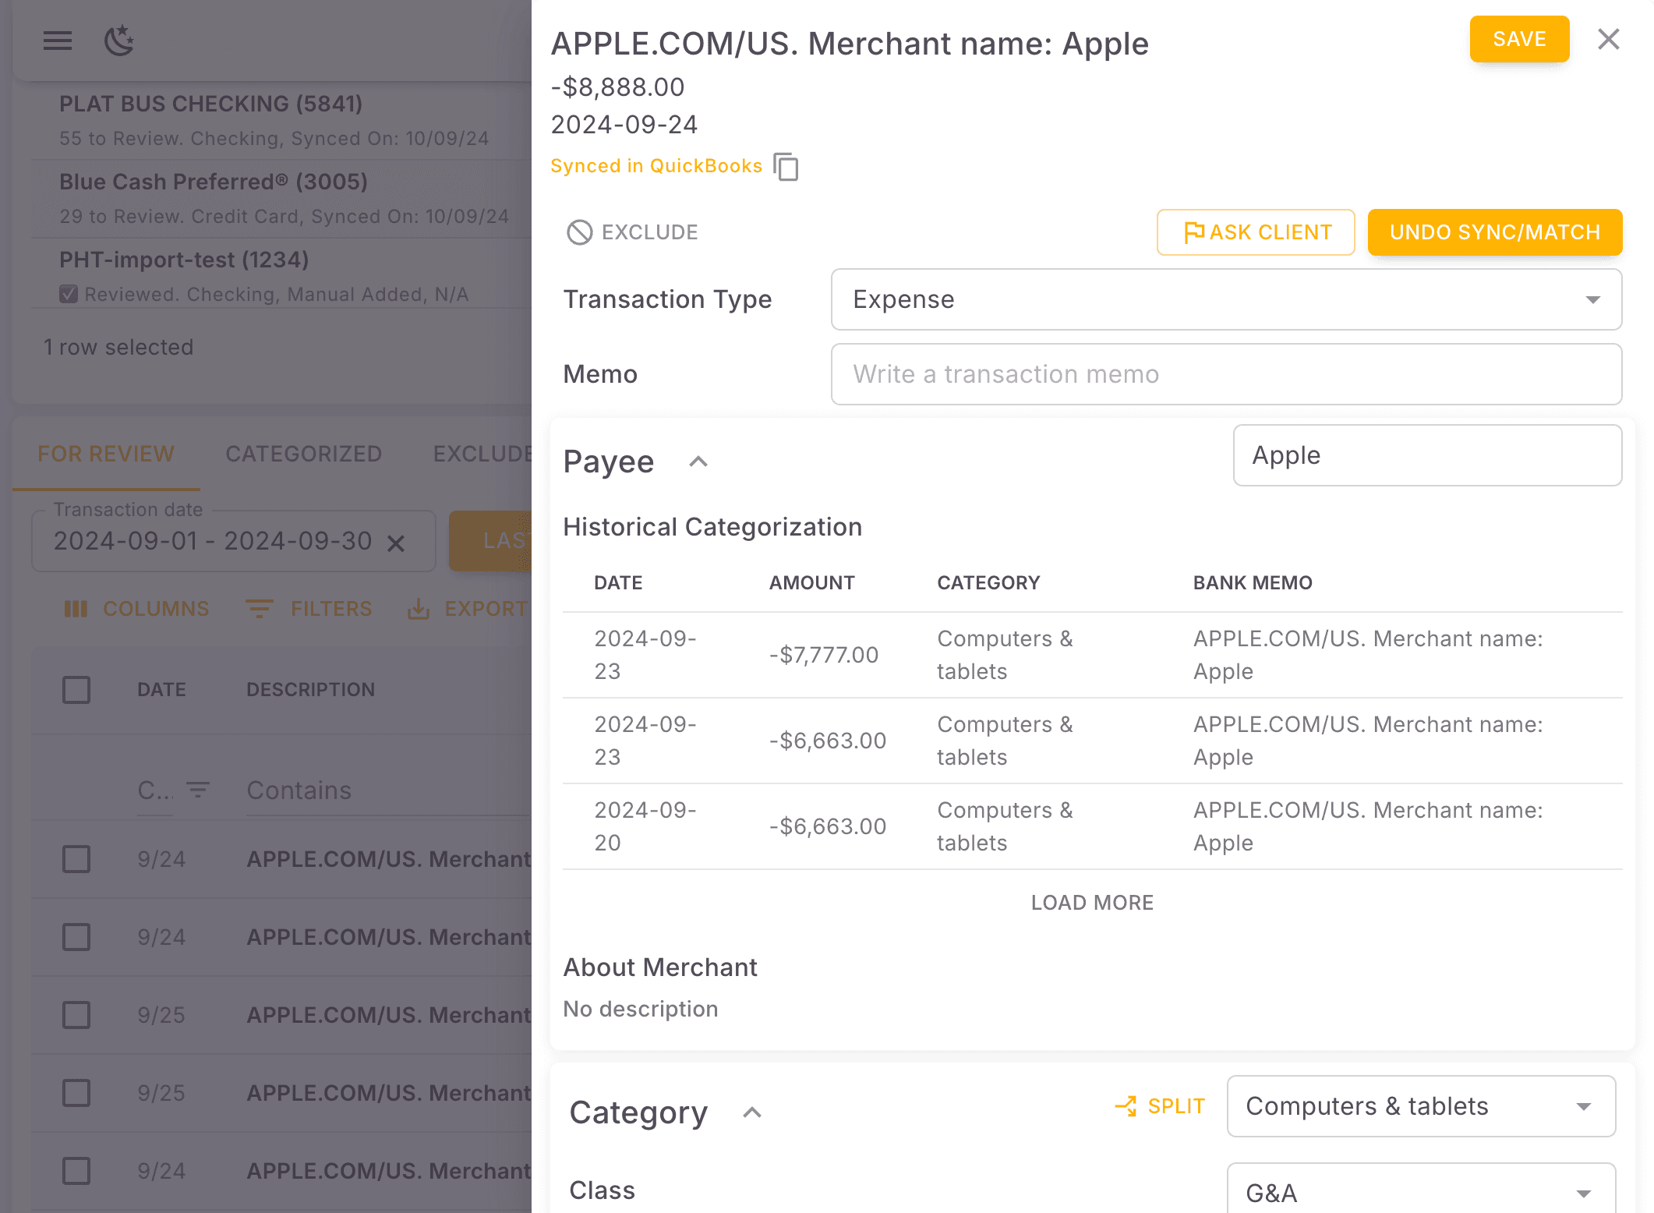Split the transaction category

pos(1159,1106)
